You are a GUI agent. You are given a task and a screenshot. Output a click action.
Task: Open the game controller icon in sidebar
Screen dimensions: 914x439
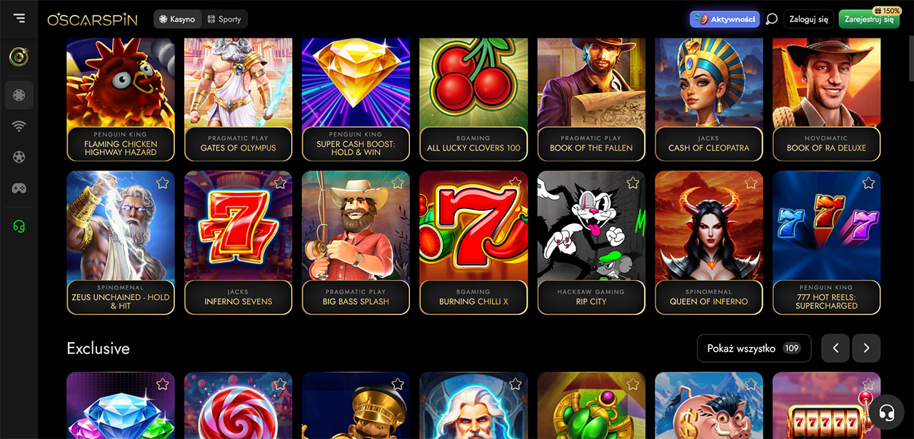coord(19,188)
